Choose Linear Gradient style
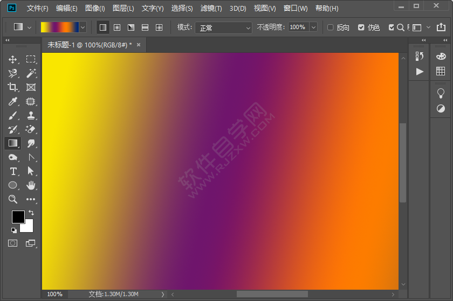The image size is (453, 301). pyautogui.click(x=103, y=27)
